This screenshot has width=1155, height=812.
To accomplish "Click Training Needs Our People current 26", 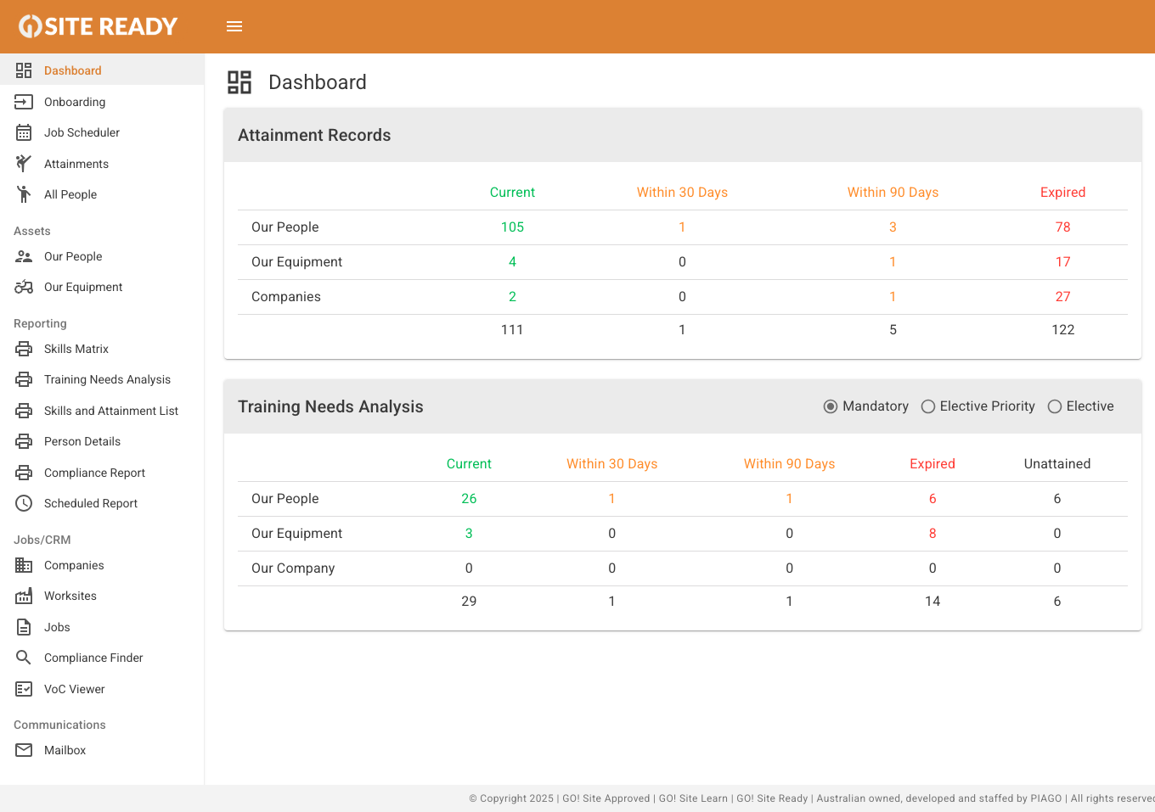I will [469, 499].
